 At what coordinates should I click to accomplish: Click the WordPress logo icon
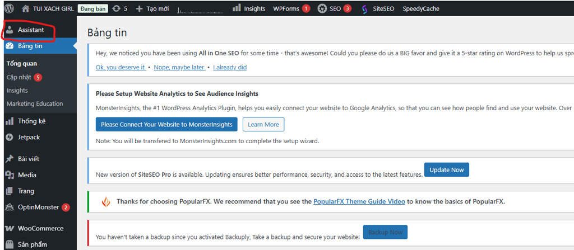click(9, 8)
